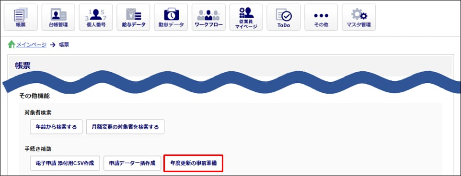
Task: Open the ワークフロー icon
Action: [x=209, y=17]
